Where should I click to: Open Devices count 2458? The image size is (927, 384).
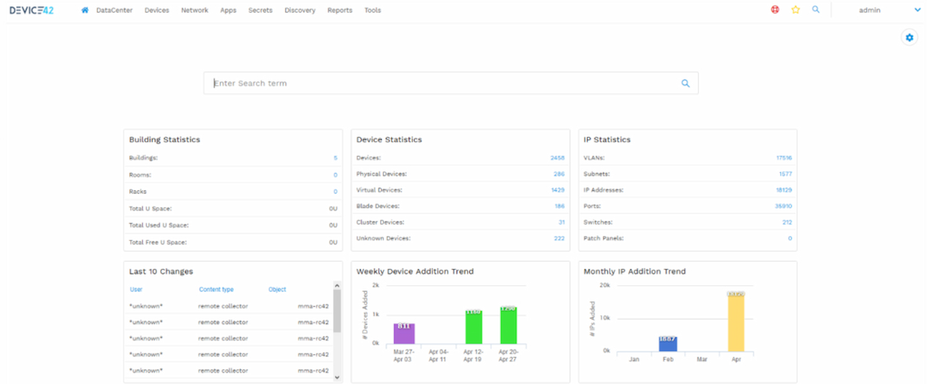click(557, 158)
